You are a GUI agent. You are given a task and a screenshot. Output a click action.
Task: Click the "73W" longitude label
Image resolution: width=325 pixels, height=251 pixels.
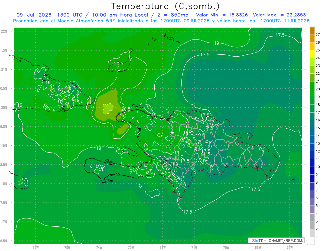pos(131,247)
